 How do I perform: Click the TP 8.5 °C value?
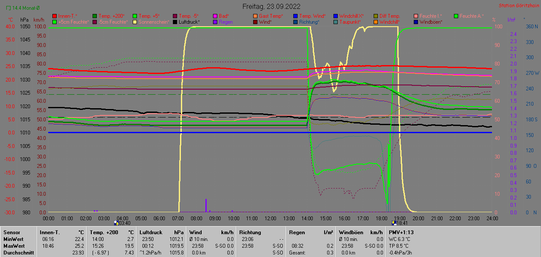399,246
